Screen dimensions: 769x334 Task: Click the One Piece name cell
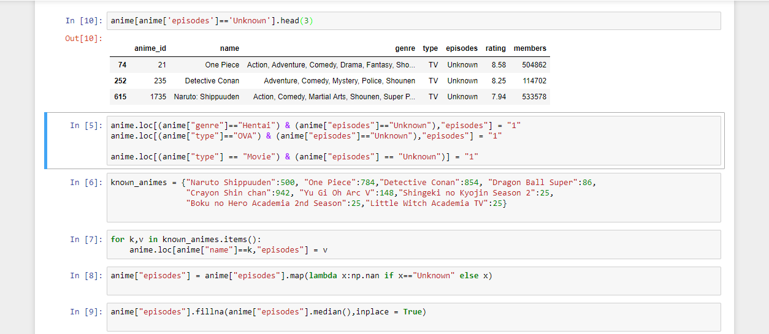click(223, 64)
